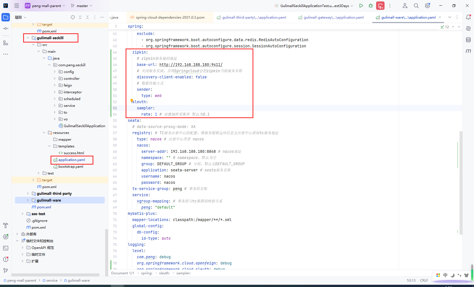Click the peng-mall-parent breadcrumb in status bar
474x287 pixels.
tap(20, 280)
